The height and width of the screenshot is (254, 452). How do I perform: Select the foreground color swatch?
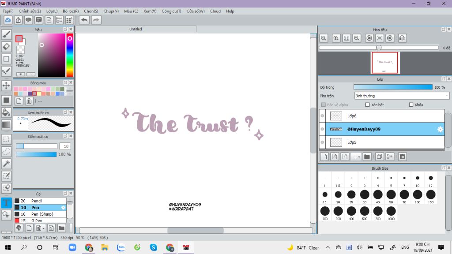19,39
